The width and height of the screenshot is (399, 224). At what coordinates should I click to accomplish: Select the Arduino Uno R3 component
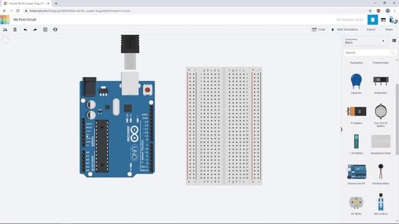tap(356, 174)
